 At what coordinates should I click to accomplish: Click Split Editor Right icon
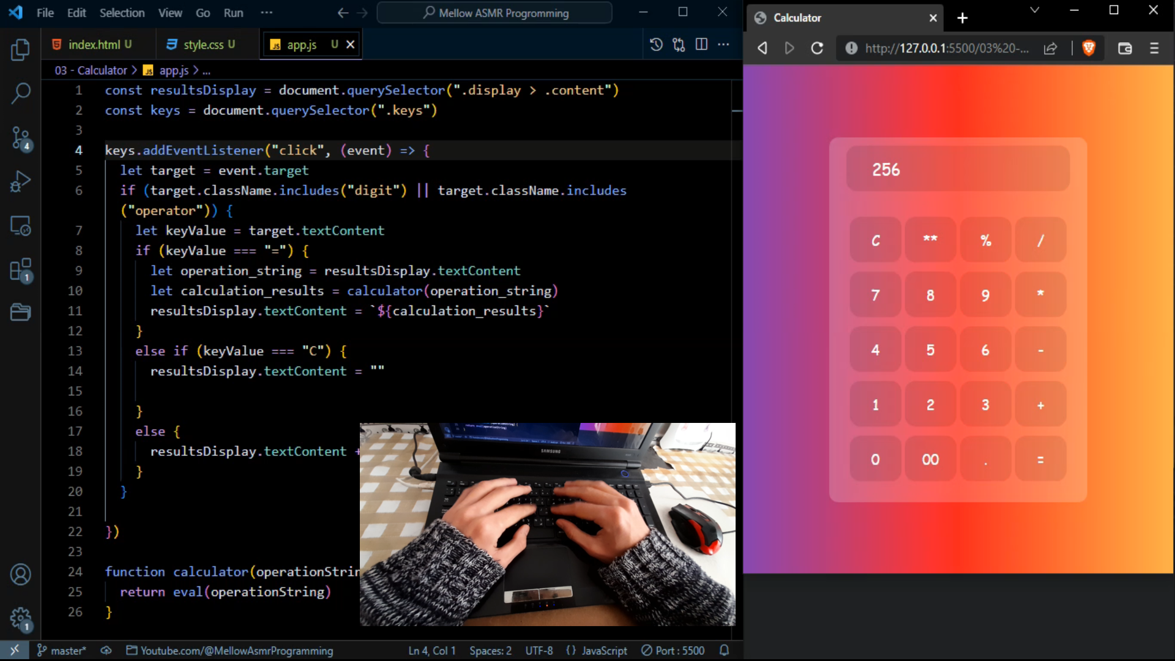coord(701,44)
